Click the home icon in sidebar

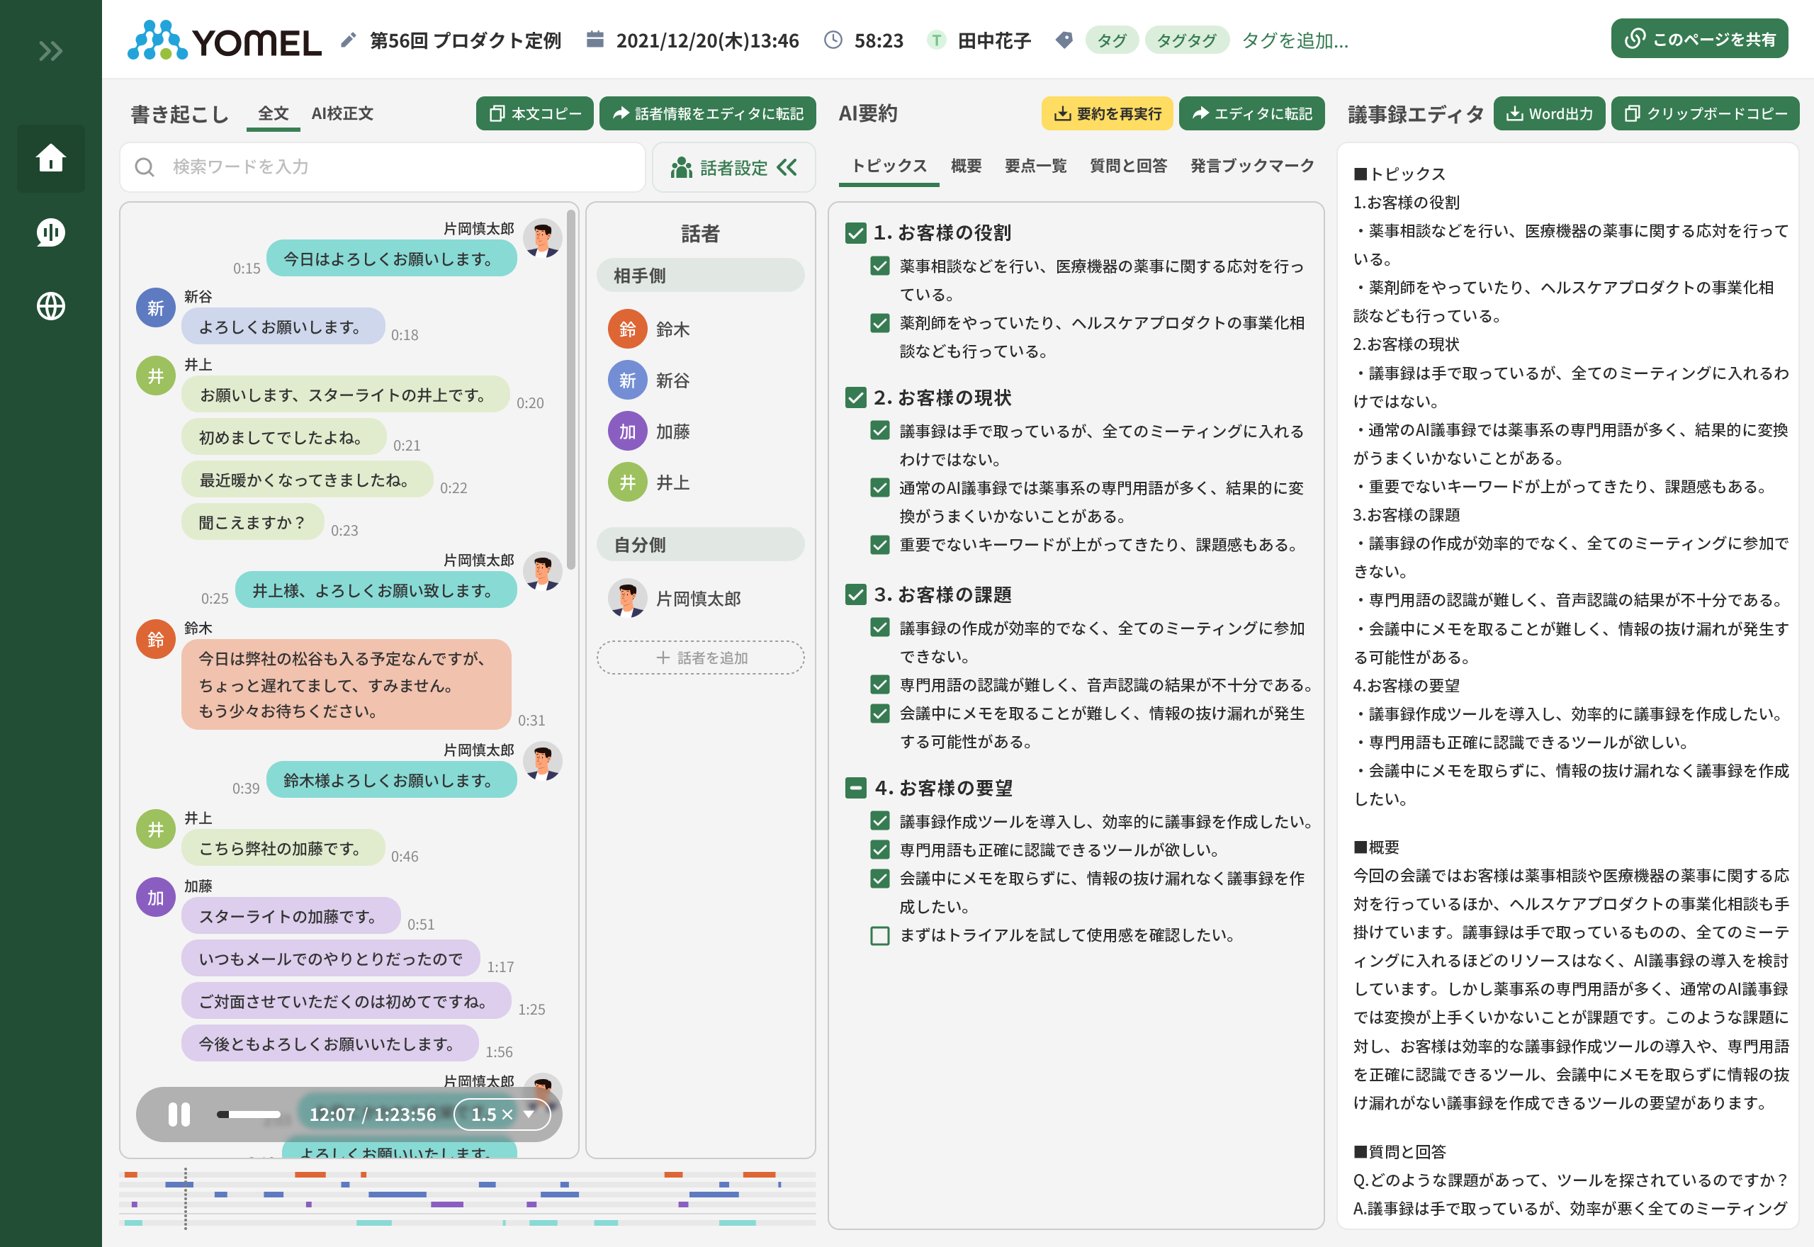(x=51, y=159)
